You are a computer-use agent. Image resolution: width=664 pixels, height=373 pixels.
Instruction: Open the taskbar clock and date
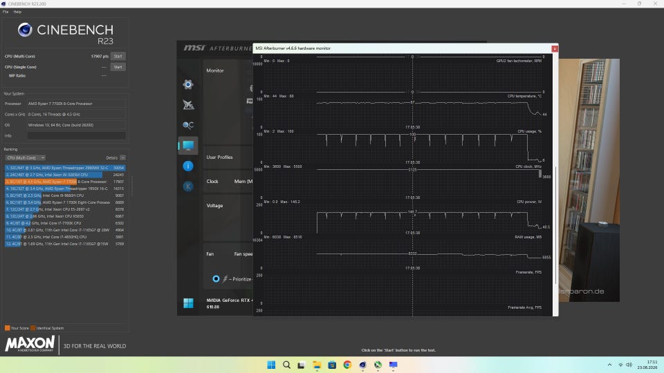coord(647,365)
